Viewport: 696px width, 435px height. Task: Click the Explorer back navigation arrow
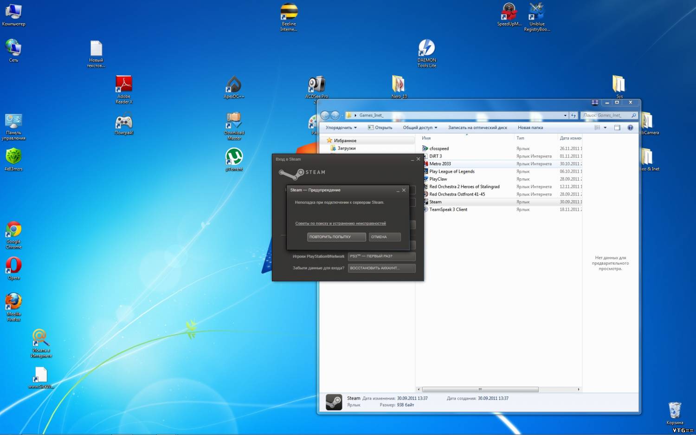[325, 115]
